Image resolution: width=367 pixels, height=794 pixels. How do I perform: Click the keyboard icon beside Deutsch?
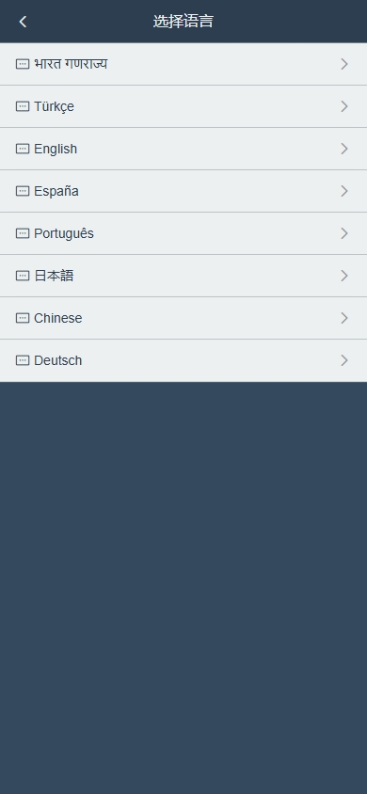[x=23, y=360]
